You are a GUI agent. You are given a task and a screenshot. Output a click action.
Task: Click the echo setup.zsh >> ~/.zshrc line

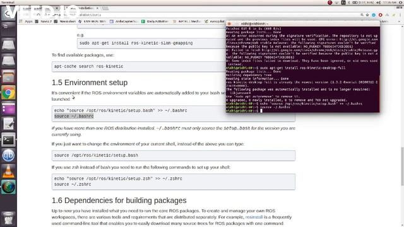coord(118,178)
